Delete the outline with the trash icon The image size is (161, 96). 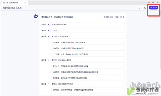[140, 8]
